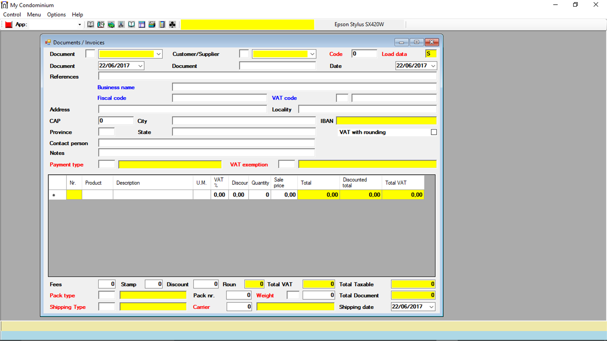The height and width of the screenshot is (341, 607).
Task: Click the green money toolbar icon
Action: (111, 24)
